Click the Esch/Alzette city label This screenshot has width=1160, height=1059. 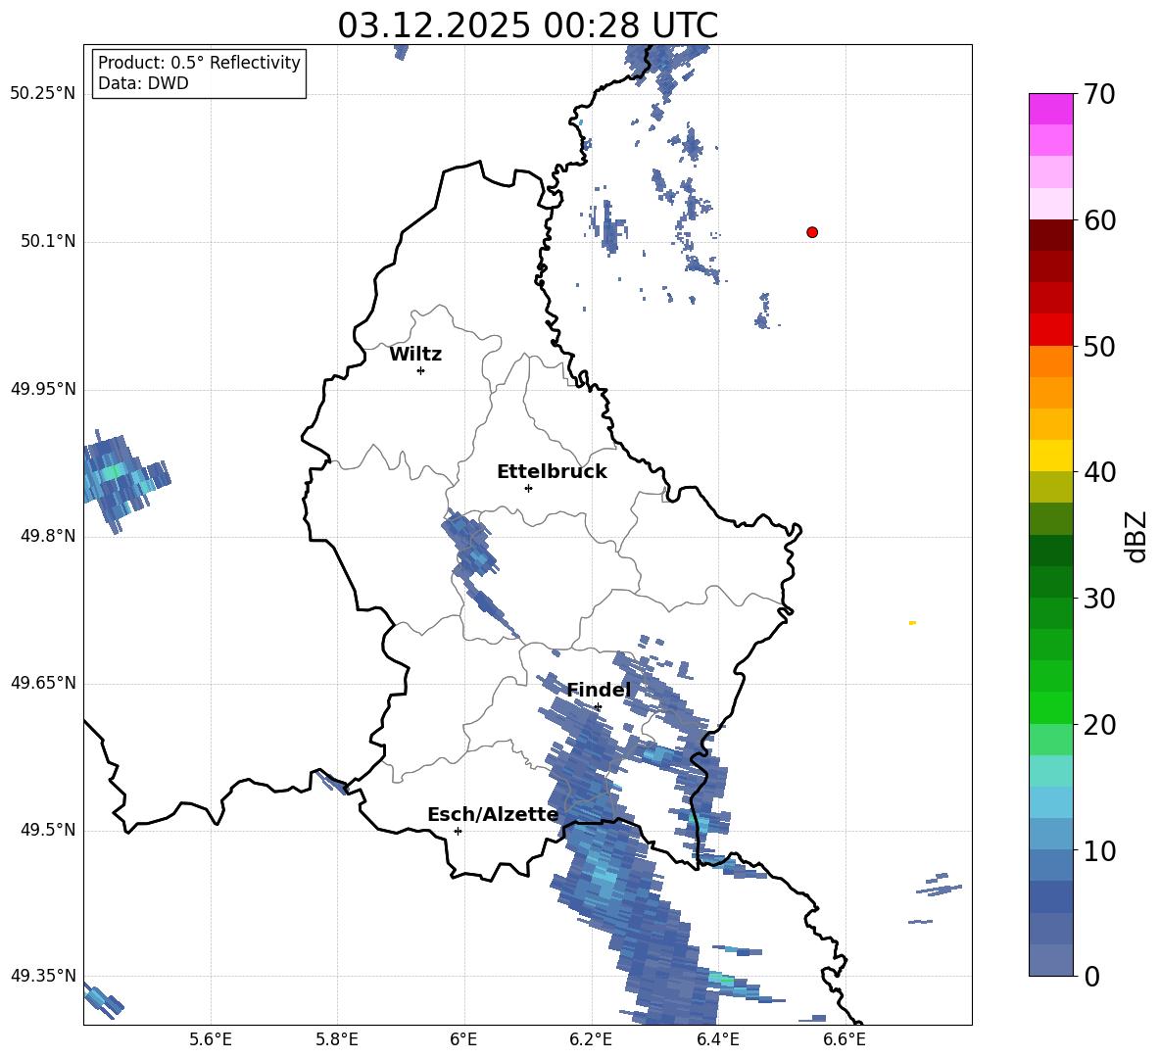coord(493,814)
